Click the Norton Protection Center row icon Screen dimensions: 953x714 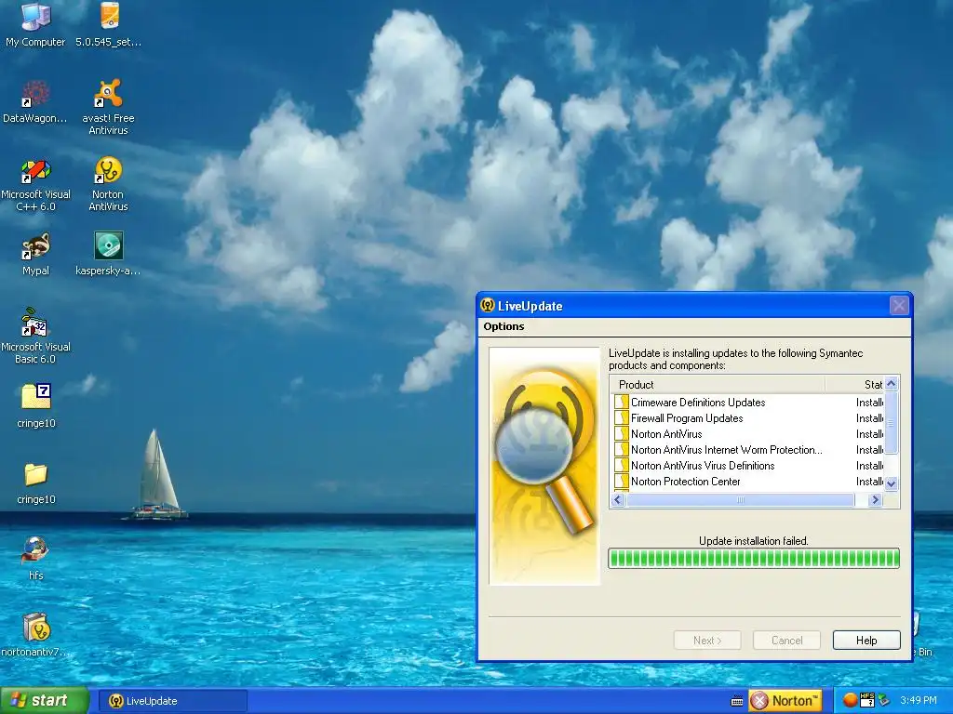click(x=621, y=481)
